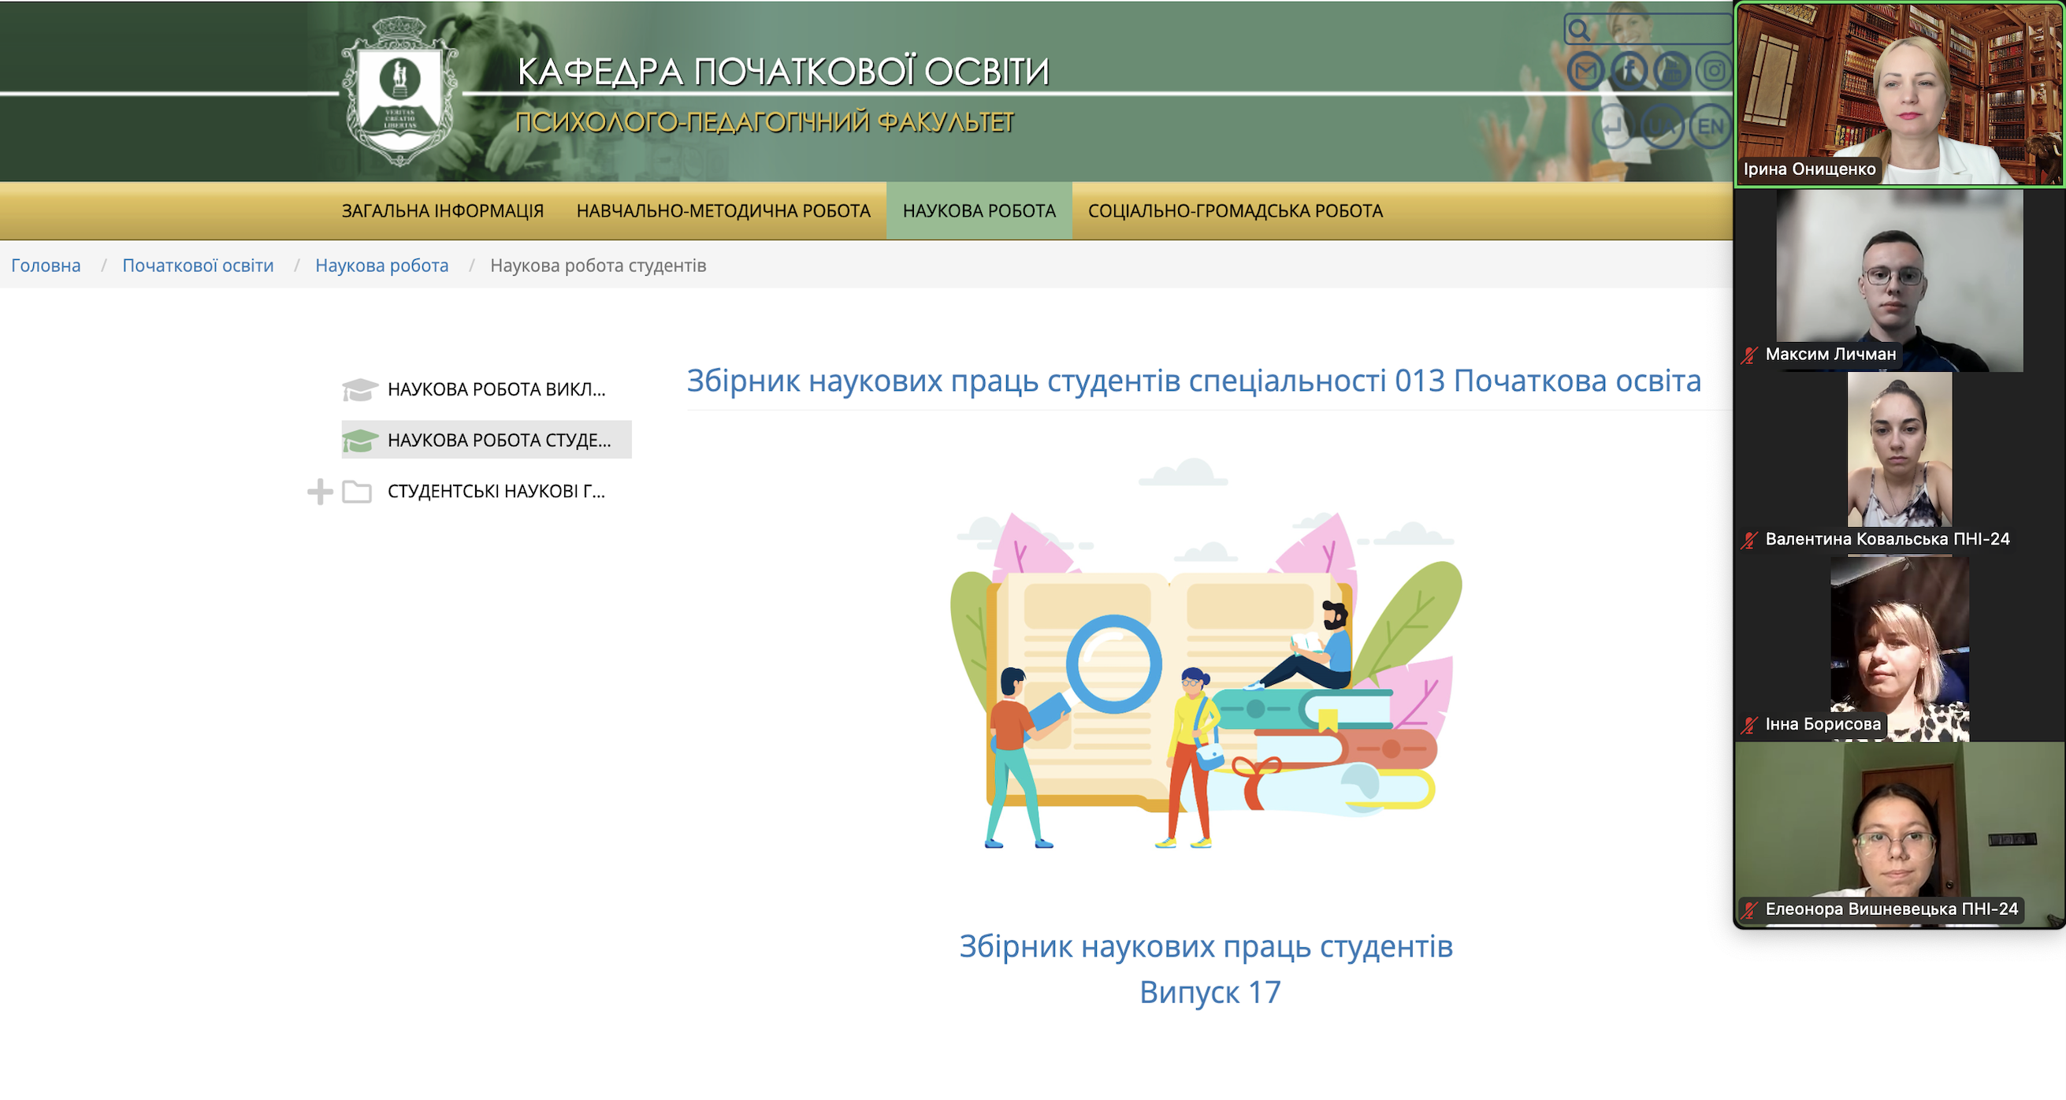
Task: Select the Наукова робота menu tab
Action: tap(979, 211)
